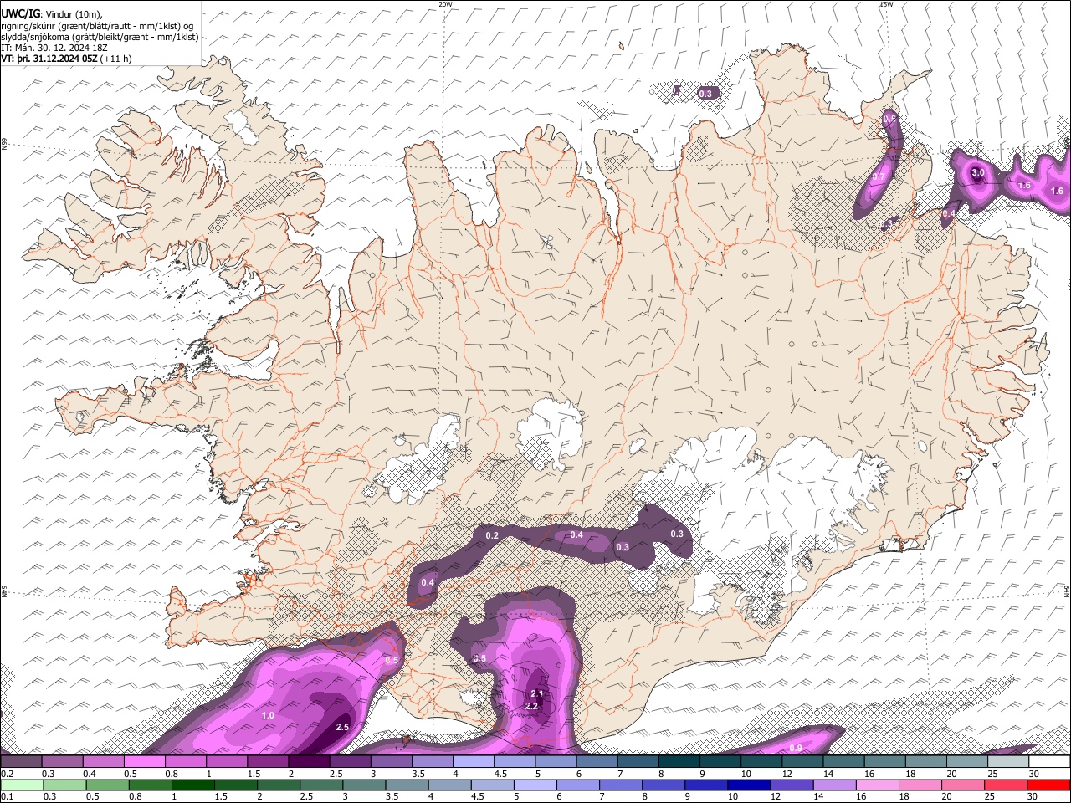Screen dimensions: 1071x803
Task: Click the '0.2' precipitation value on the map
Action: 492,535
